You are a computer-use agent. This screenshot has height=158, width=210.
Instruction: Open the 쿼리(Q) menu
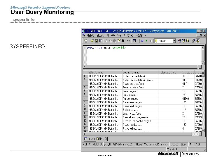click(x=111, y=35)
